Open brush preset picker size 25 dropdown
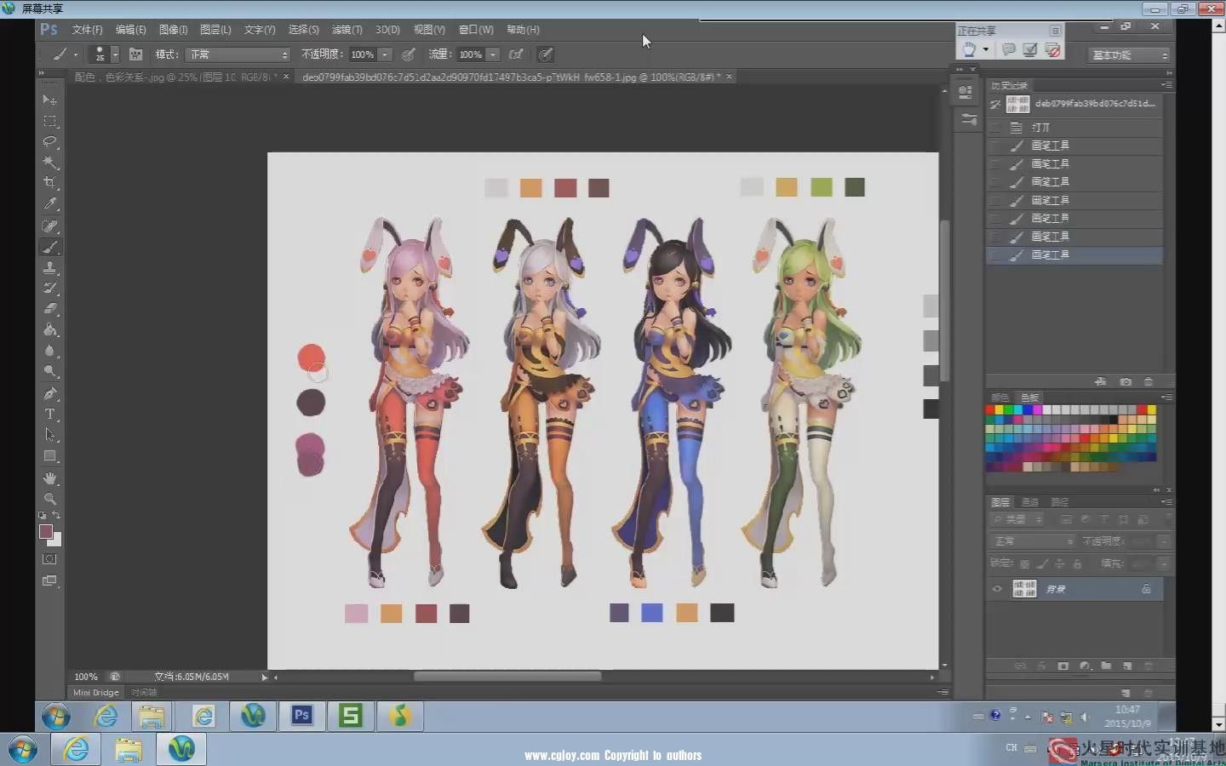This screenshot has width=1226, height=766. [x=115, y=54]
